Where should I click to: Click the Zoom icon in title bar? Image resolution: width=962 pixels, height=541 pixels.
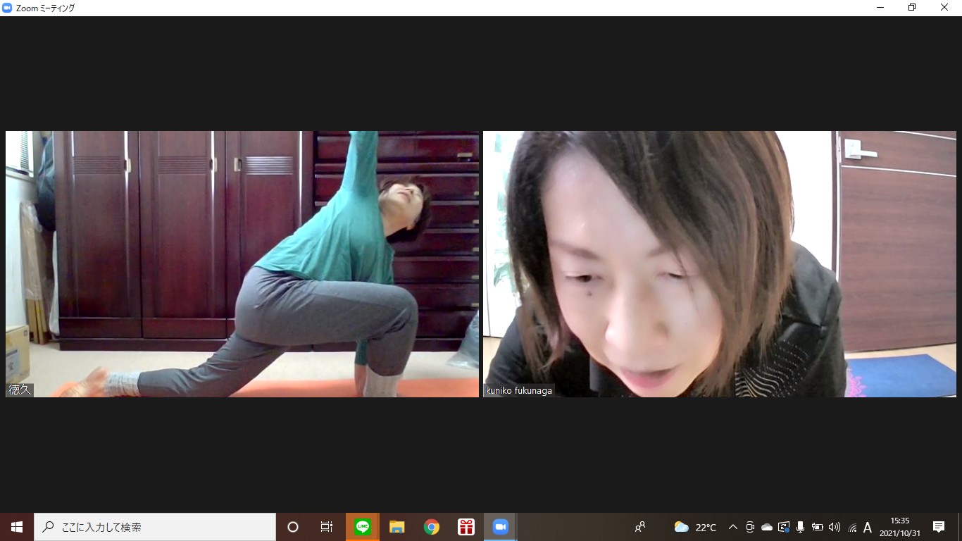(8, 8)
